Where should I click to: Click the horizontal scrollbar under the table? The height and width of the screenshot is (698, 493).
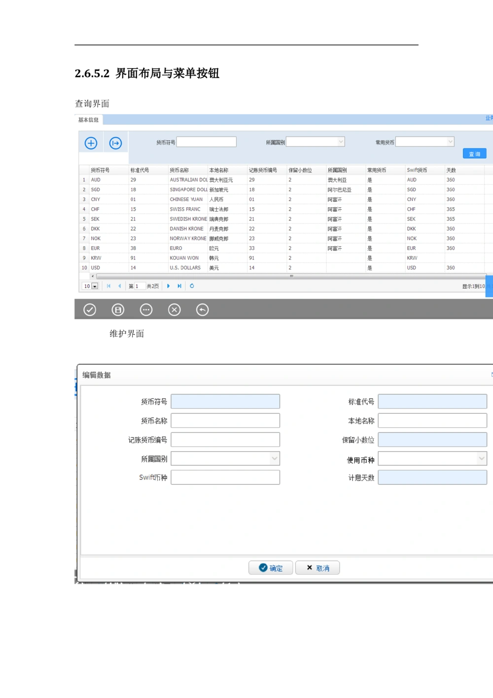tap(291, 276)
